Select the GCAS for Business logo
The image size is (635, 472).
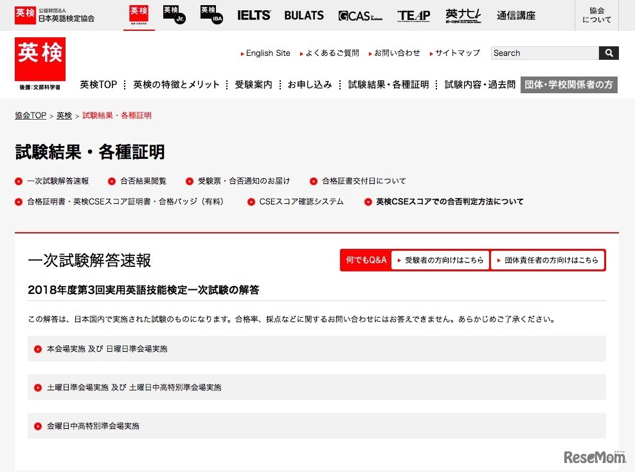coord(359,15)
